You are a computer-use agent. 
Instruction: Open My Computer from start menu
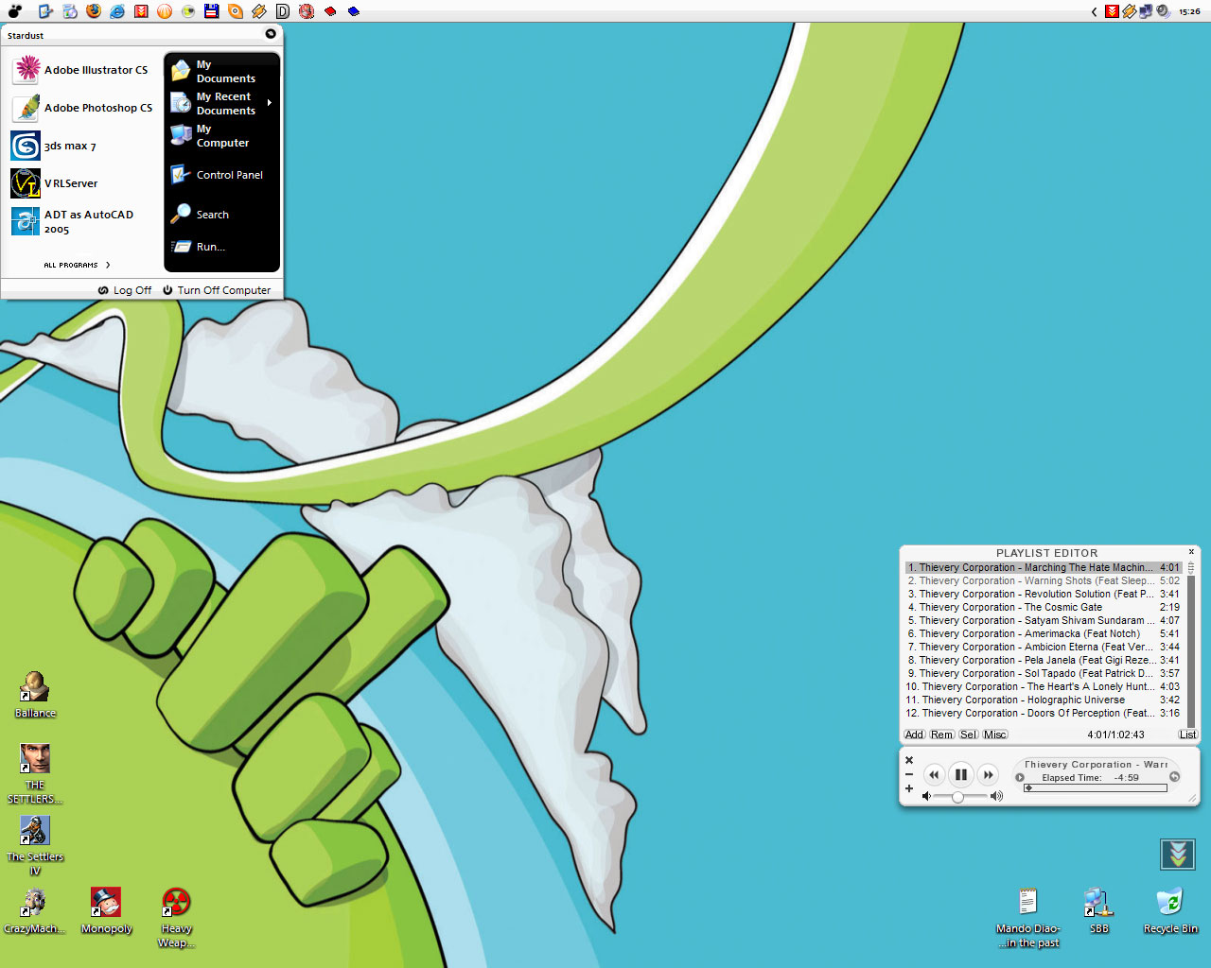click(x=222, y=135)
